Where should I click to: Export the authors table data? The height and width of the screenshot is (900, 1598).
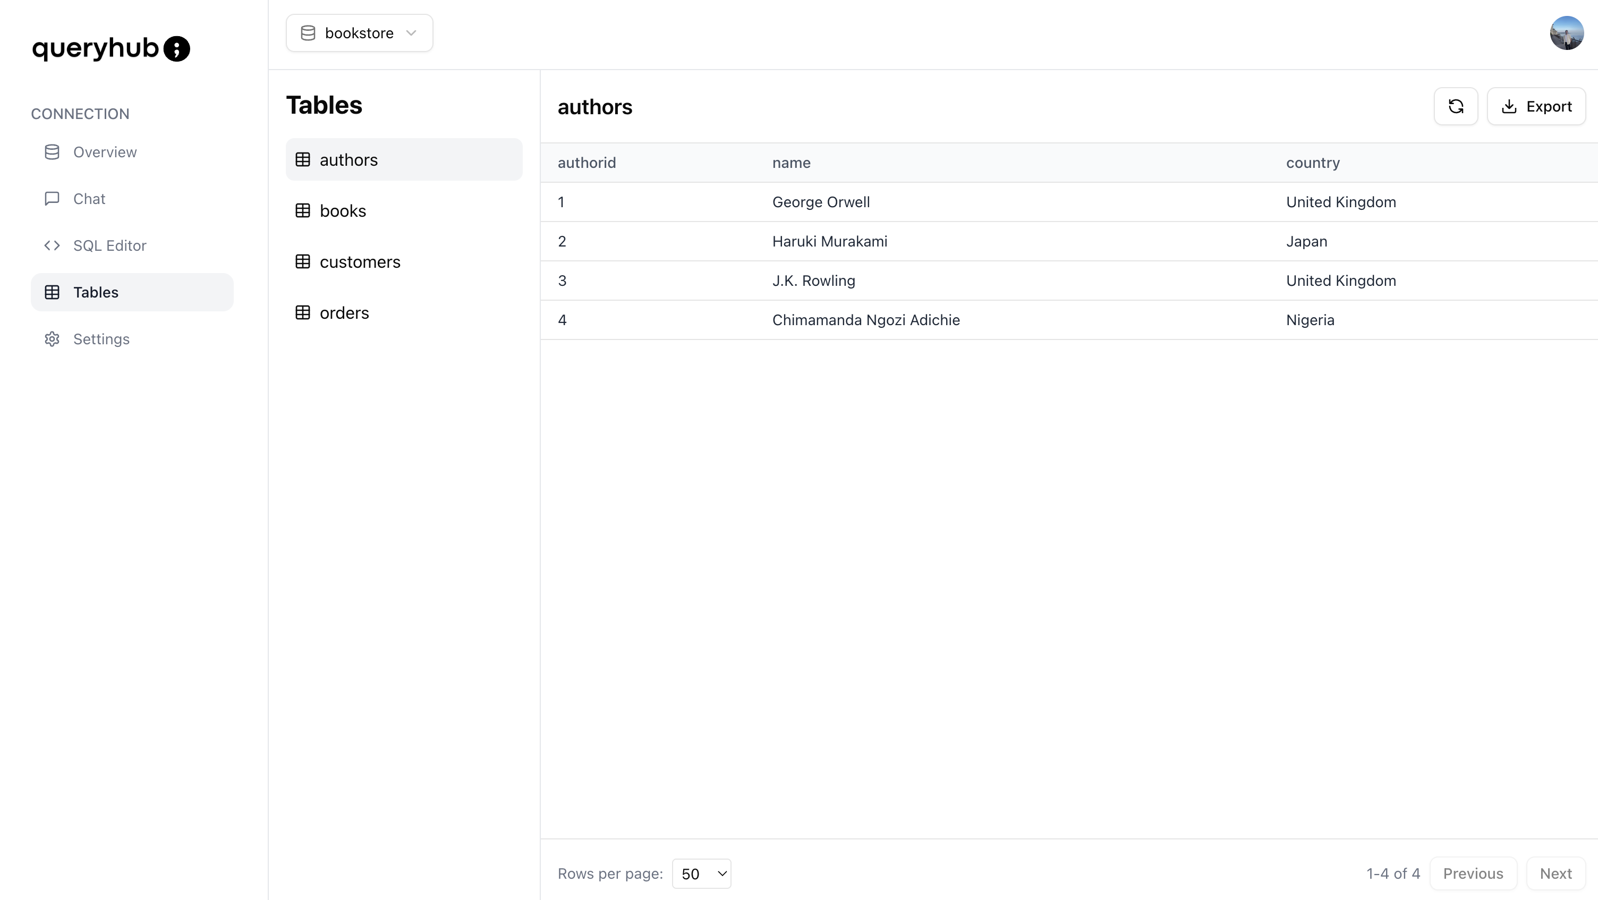pyautogui.click(x=1536, y=107)
